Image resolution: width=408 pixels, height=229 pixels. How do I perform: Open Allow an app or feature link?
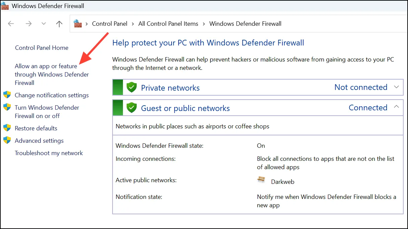click(52, 75)
